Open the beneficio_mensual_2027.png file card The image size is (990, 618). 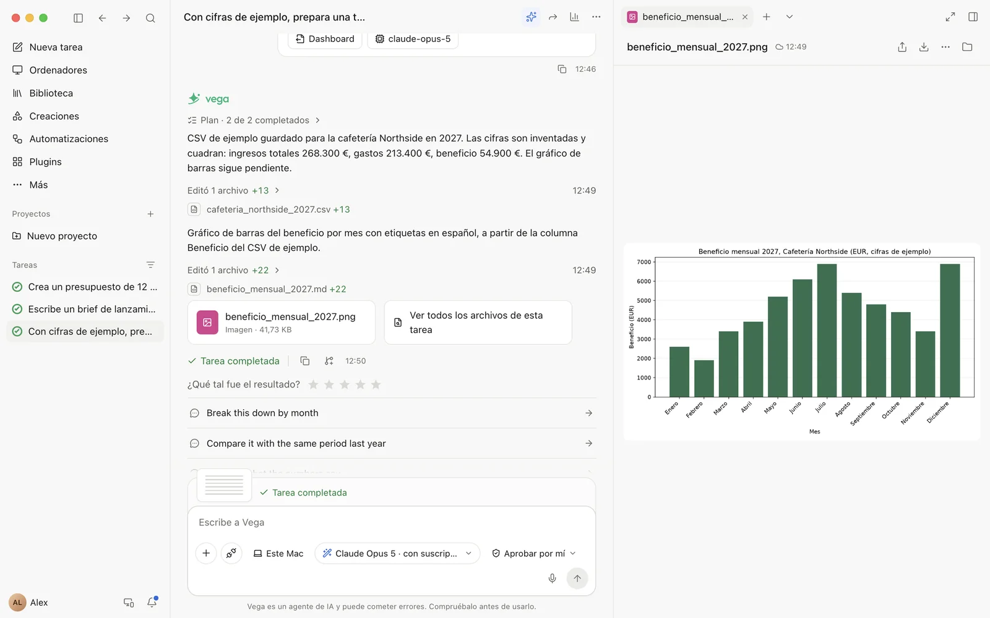point(282,323)
